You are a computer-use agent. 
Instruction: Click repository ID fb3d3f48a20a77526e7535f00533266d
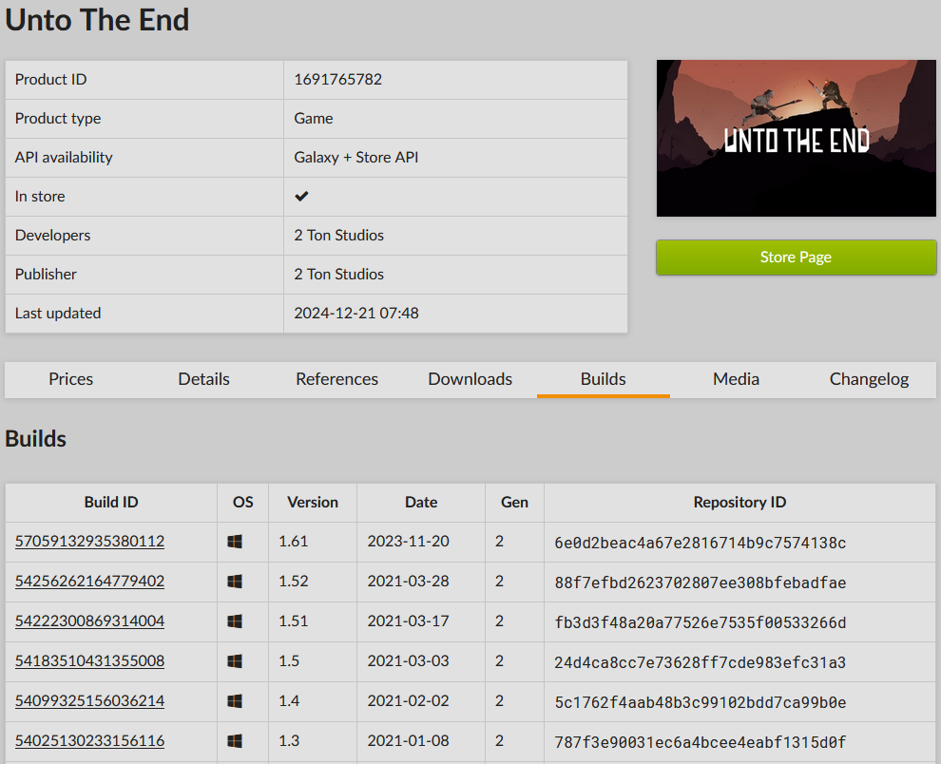point(700,622)
